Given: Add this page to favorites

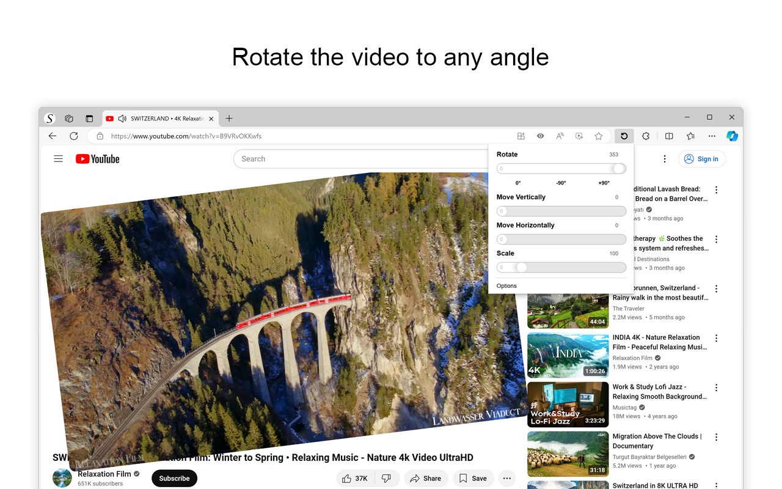Looking at the screenshot, I should pyautogui.click(x=599, y=136).
